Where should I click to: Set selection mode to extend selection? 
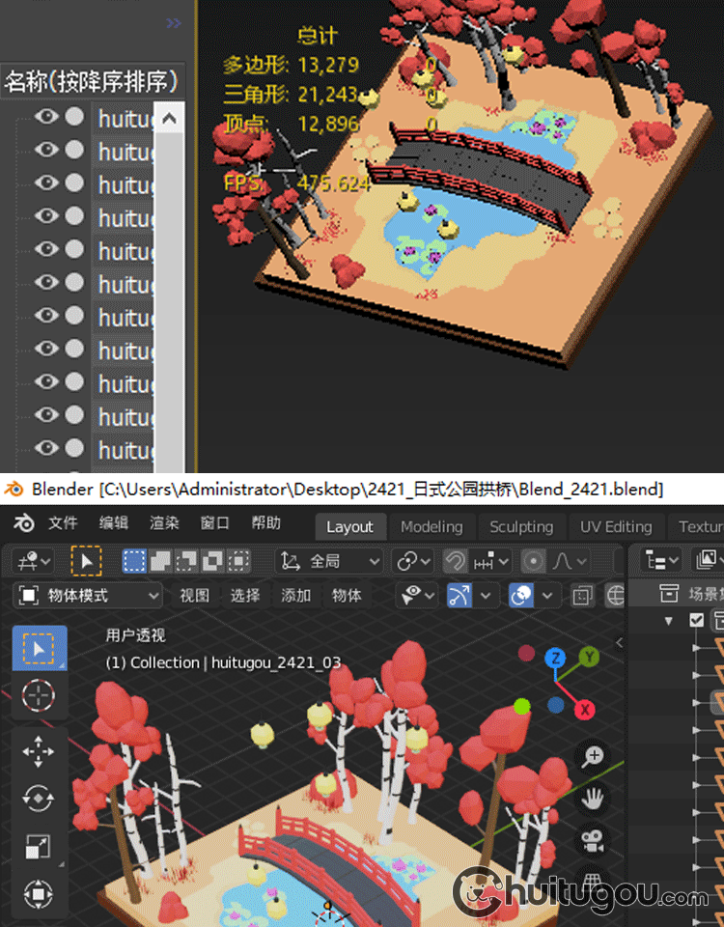160,561
